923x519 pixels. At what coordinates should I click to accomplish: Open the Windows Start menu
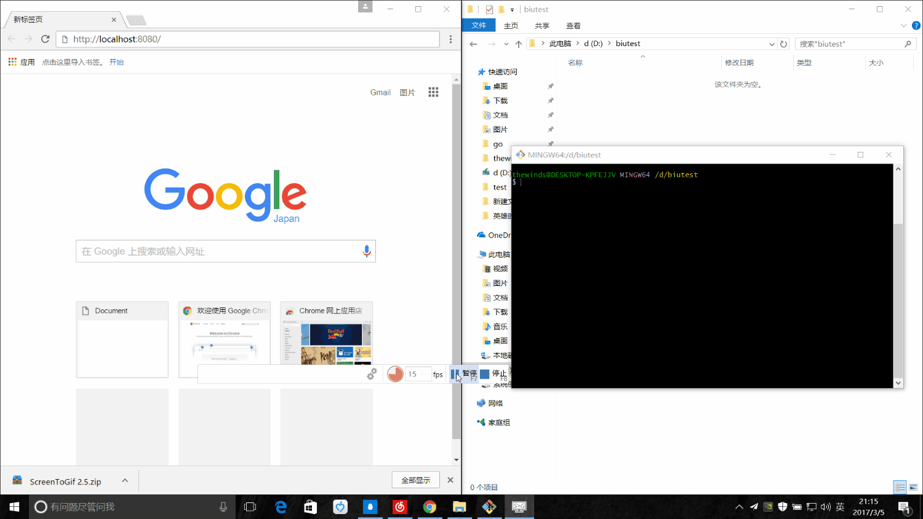point(14,507)
